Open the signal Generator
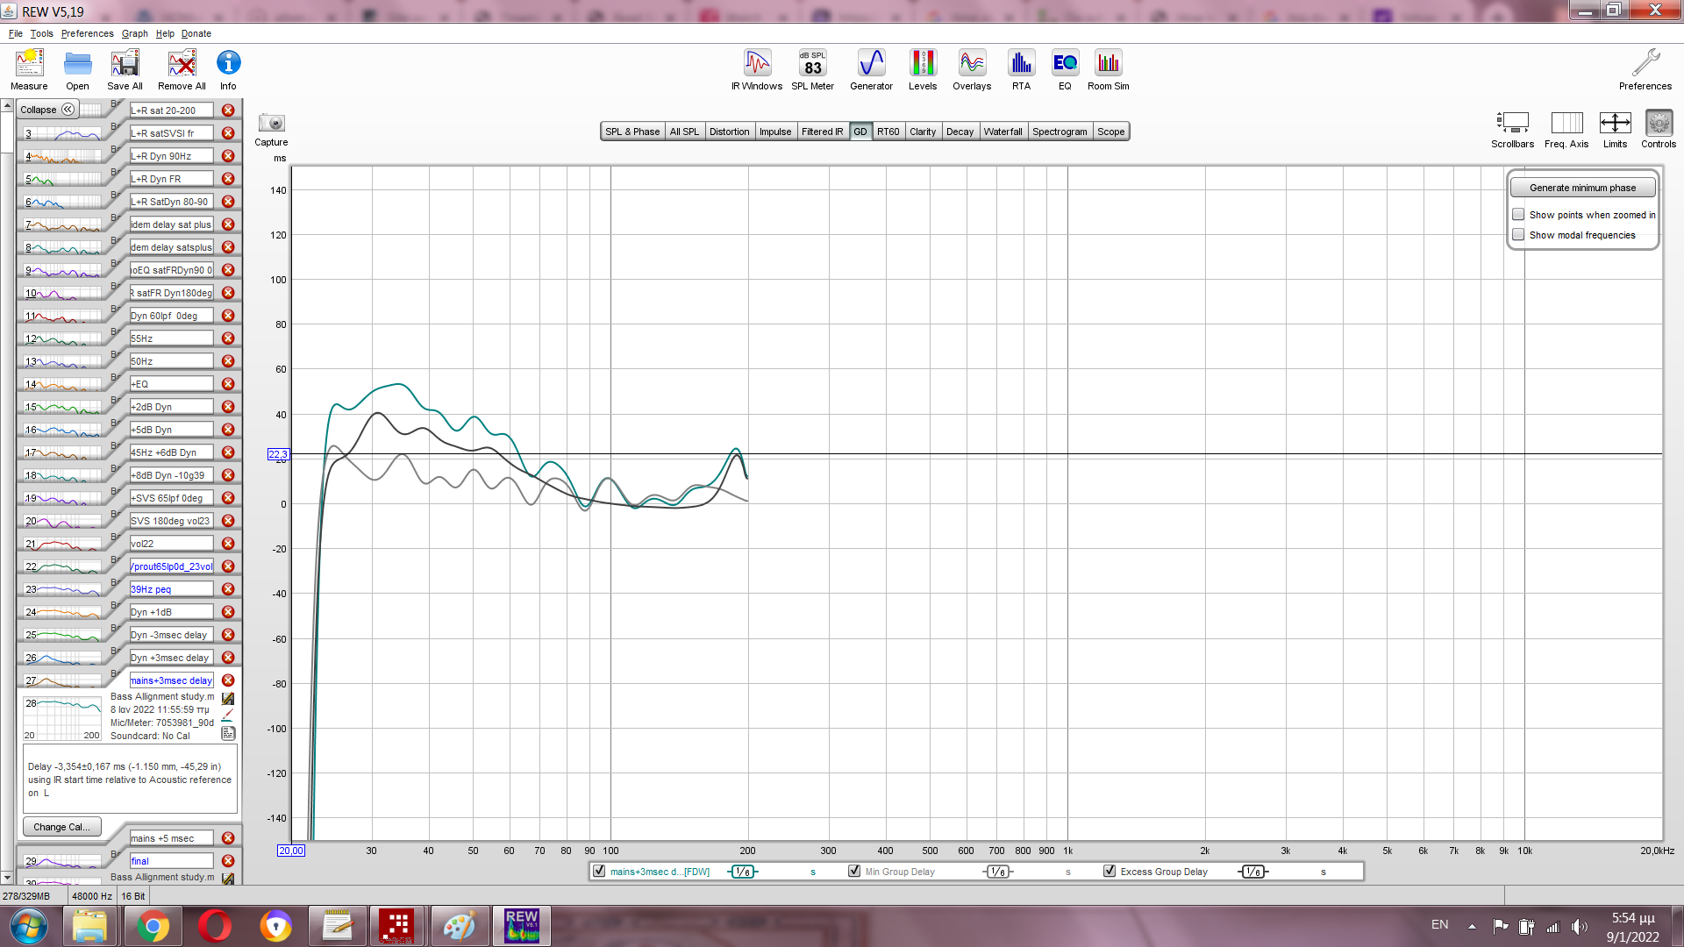This screenshot has width=1684, height=947. 871,69
